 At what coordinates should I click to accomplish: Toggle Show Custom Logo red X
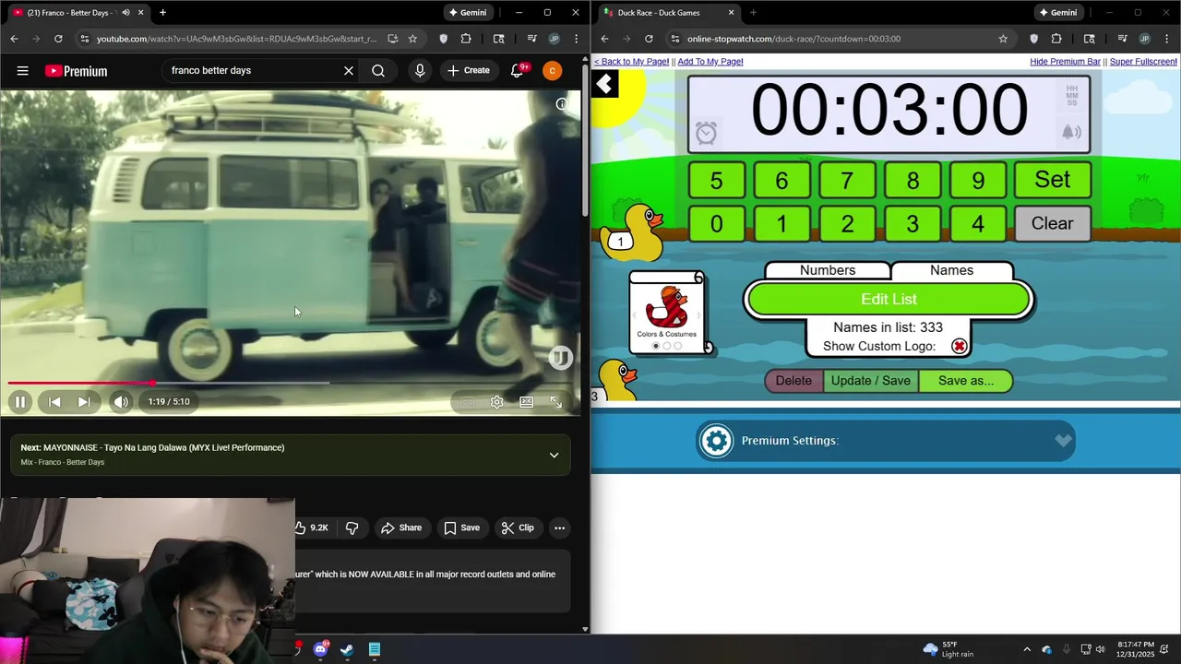tap(960, 346)
